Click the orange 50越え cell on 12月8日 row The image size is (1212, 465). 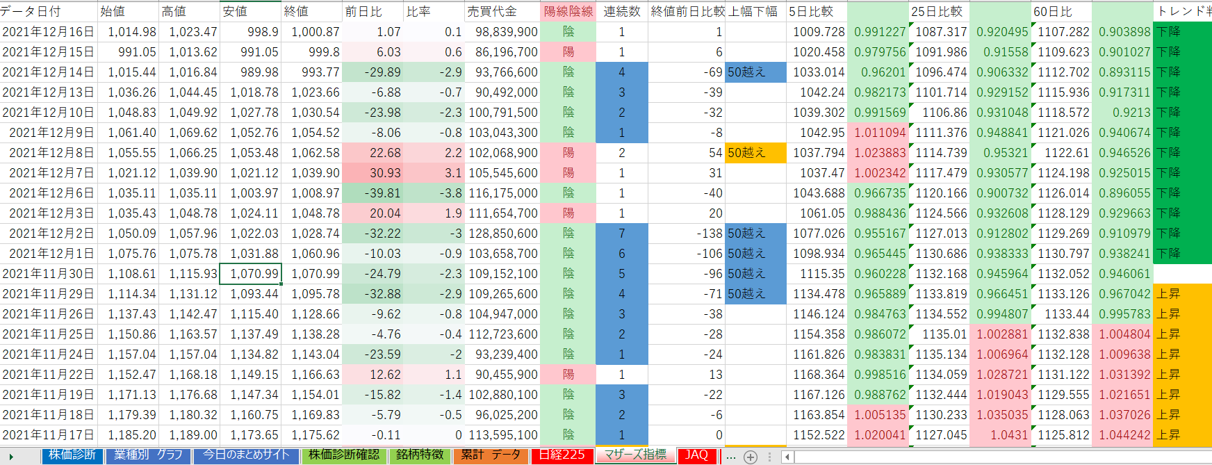[755, 153]
